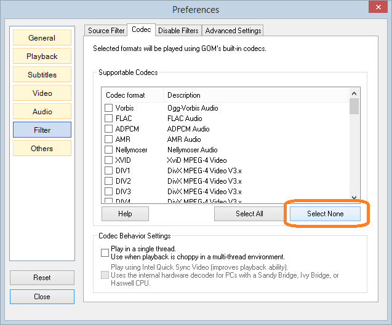
Task: Open the General preferences section
Action: (x=42, y=38)
